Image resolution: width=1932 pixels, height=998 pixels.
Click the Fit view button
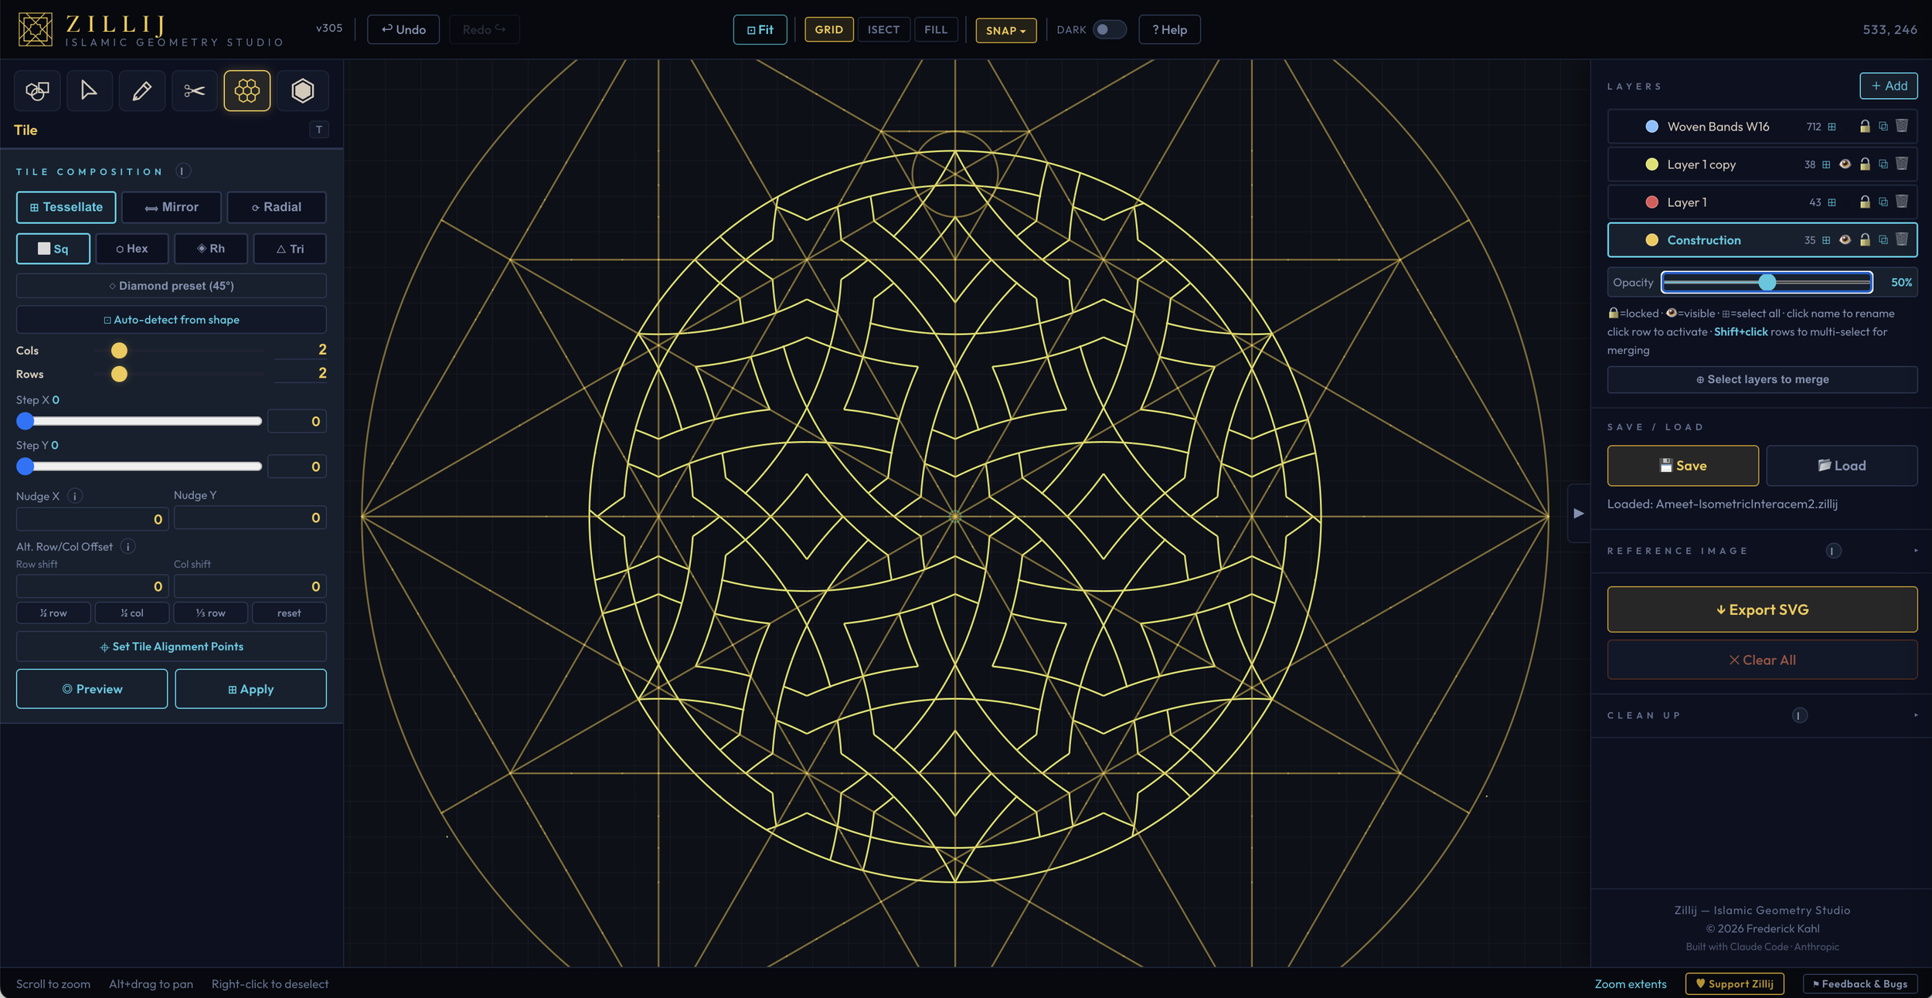coord(760,29)
